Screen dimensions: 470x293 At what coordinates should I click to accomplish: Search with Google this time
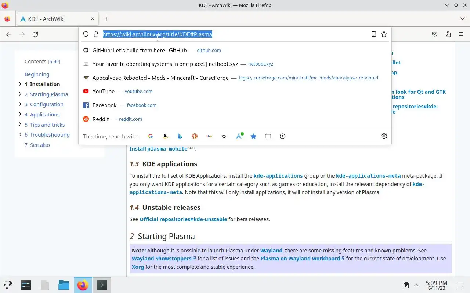pyautogui.click(x=151, y=136)
